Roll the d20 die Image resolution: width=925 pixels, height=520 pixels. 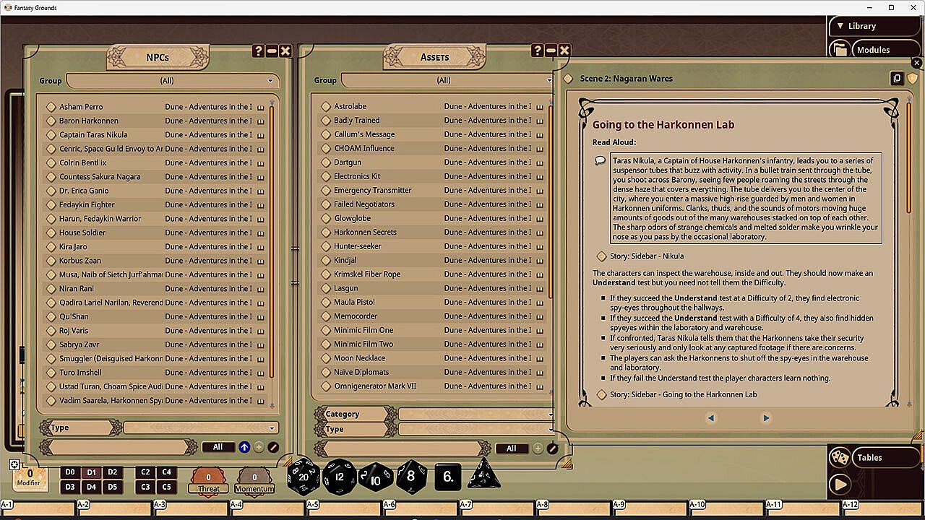click(x=304, y=476)
